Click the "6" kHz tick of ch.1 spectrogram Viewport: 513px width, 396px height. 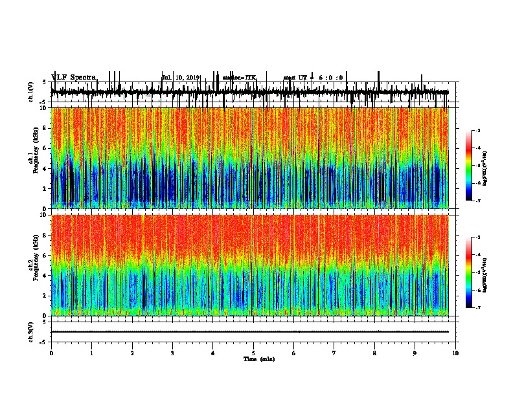45,148
